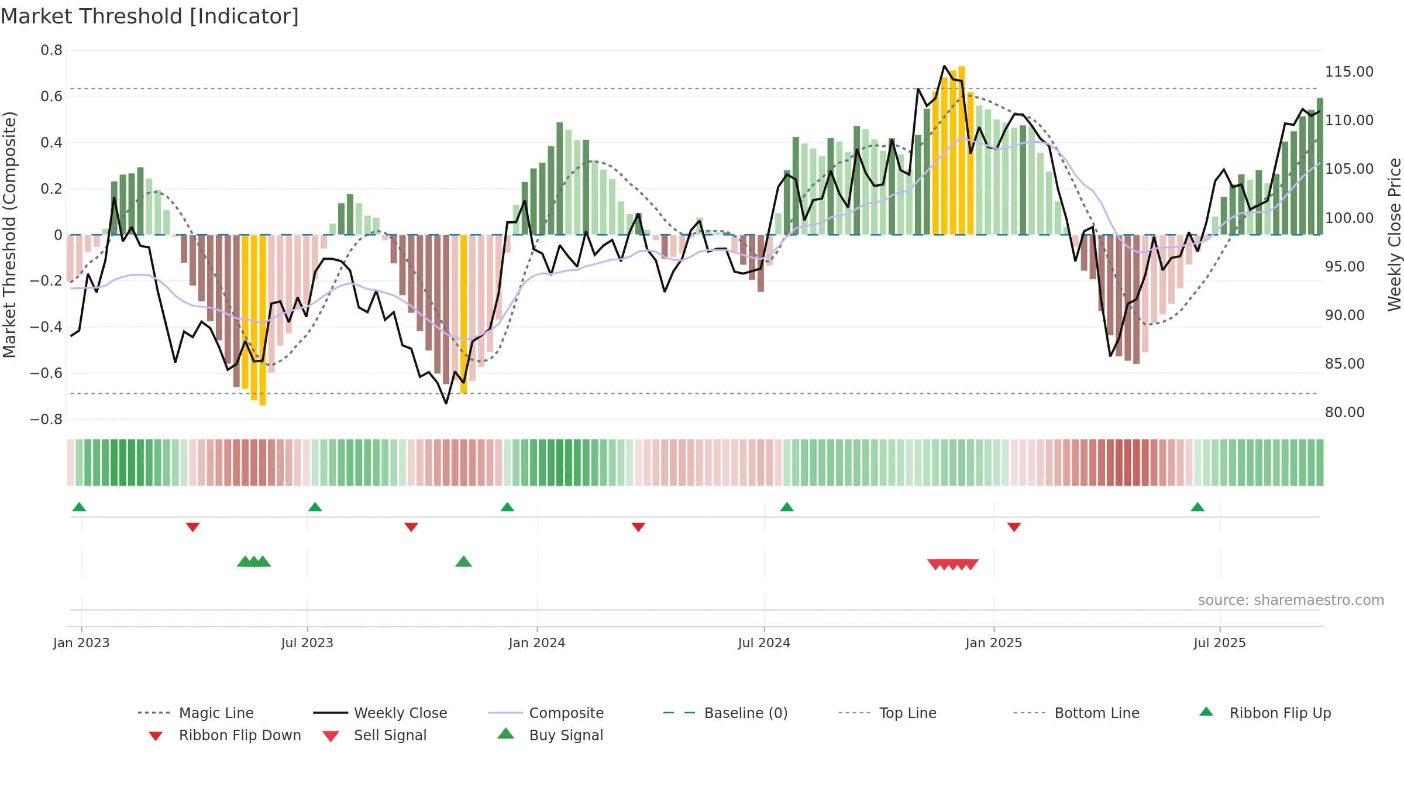Toggle the Bottom Line legend entry

[x=1076, y=713]
